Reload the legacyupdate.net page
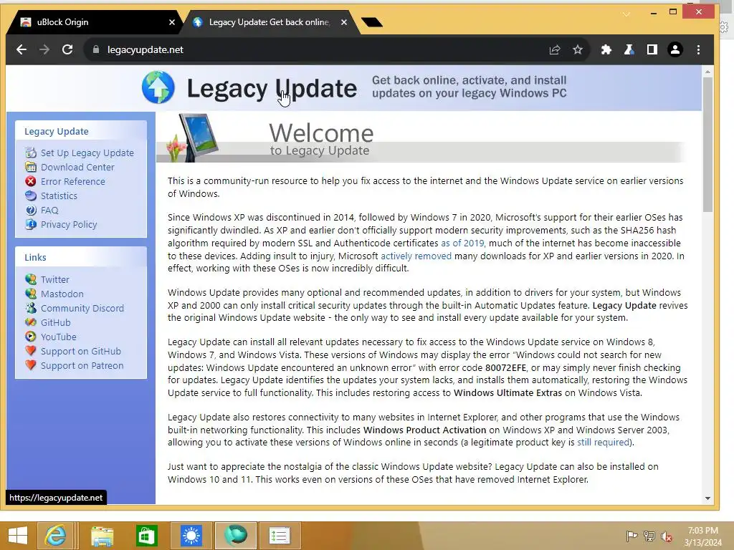This screenshot has height=550, width=734. point(67,49)
